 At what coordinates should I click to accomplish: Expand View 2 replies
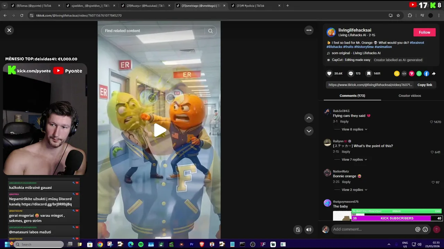point(354,190)
